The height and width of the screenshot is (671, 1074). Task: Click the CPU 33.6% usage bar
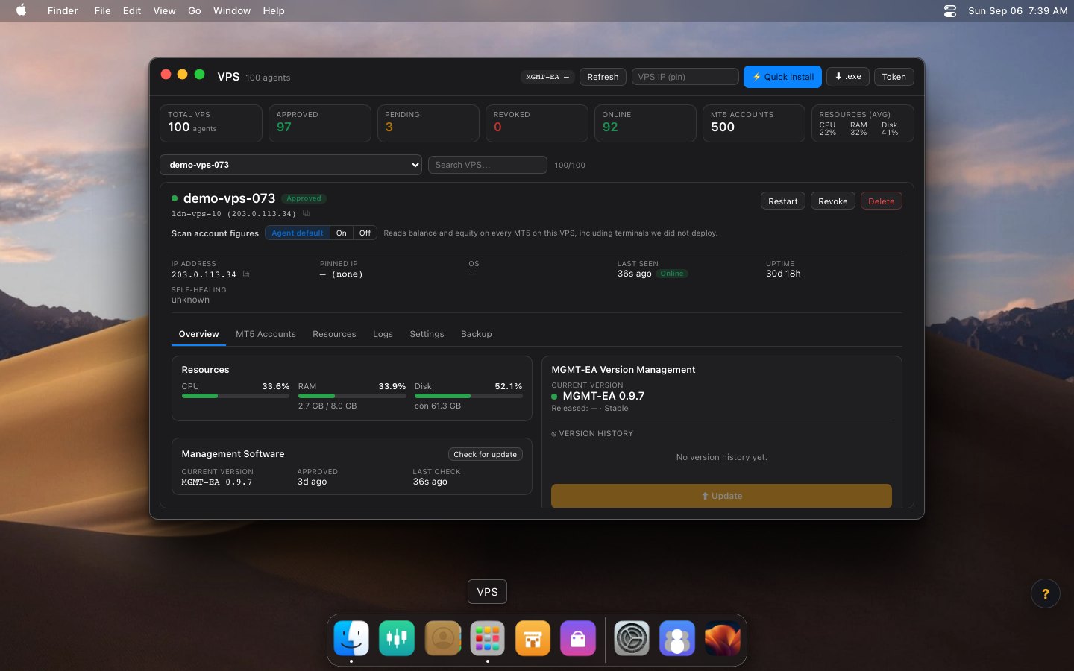(x=236, y=396)
